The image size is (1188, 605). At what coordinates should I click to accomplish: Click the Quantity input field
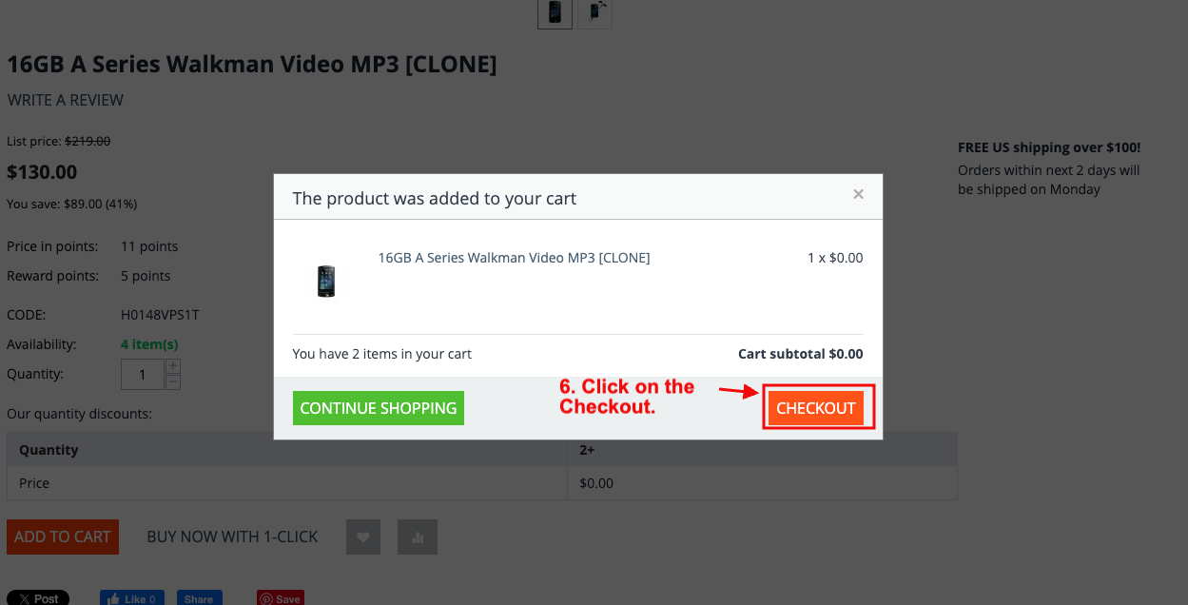[x=143, y=375]
